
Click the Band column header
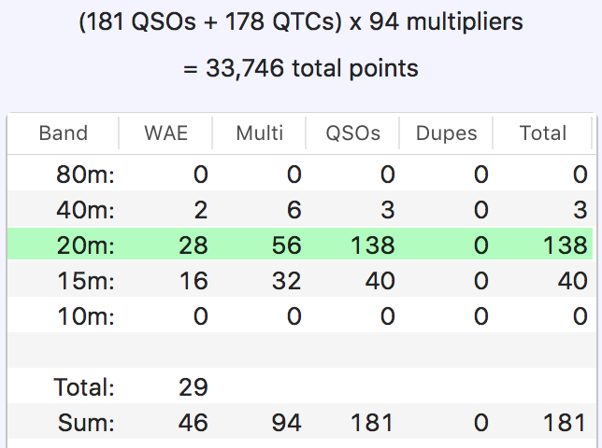[63, 133]
